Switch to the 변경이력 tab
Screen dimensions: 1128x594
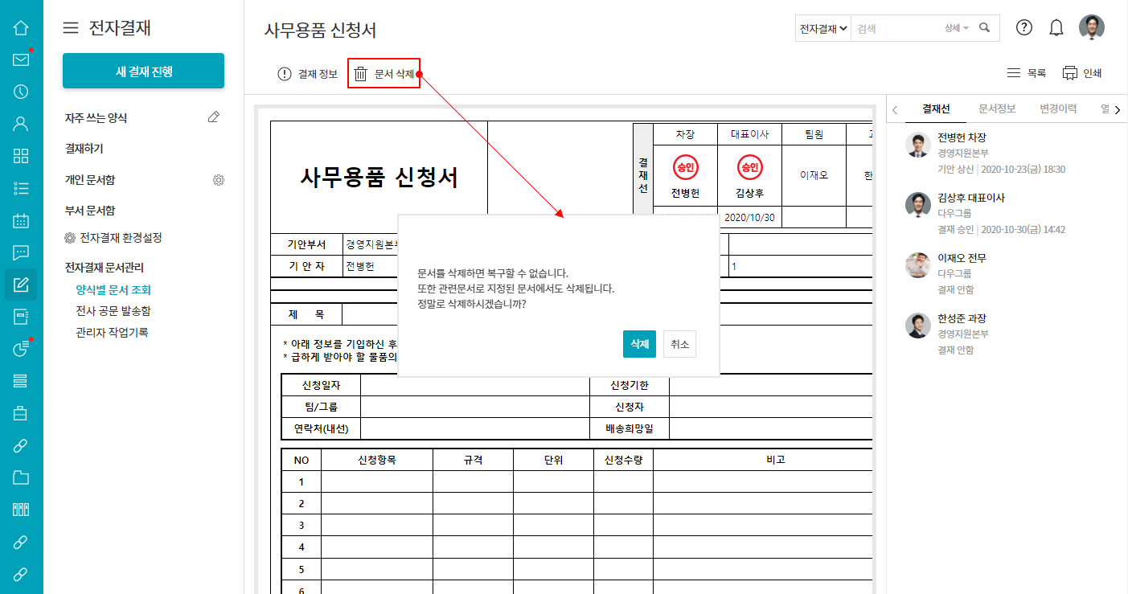(1057, 109)
